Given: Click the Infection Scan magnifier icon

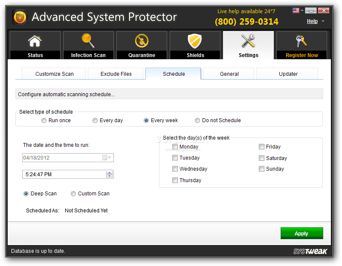Looking at the screenshot, I should (x=88, y=40).
